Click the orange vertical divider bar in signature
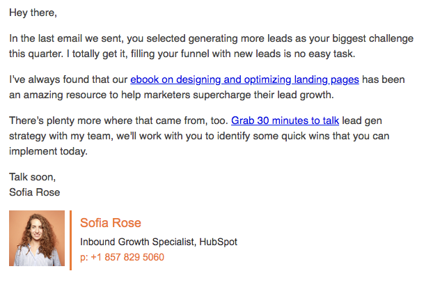The height and width of the screenshot is (294, 424). pos(70,240)
